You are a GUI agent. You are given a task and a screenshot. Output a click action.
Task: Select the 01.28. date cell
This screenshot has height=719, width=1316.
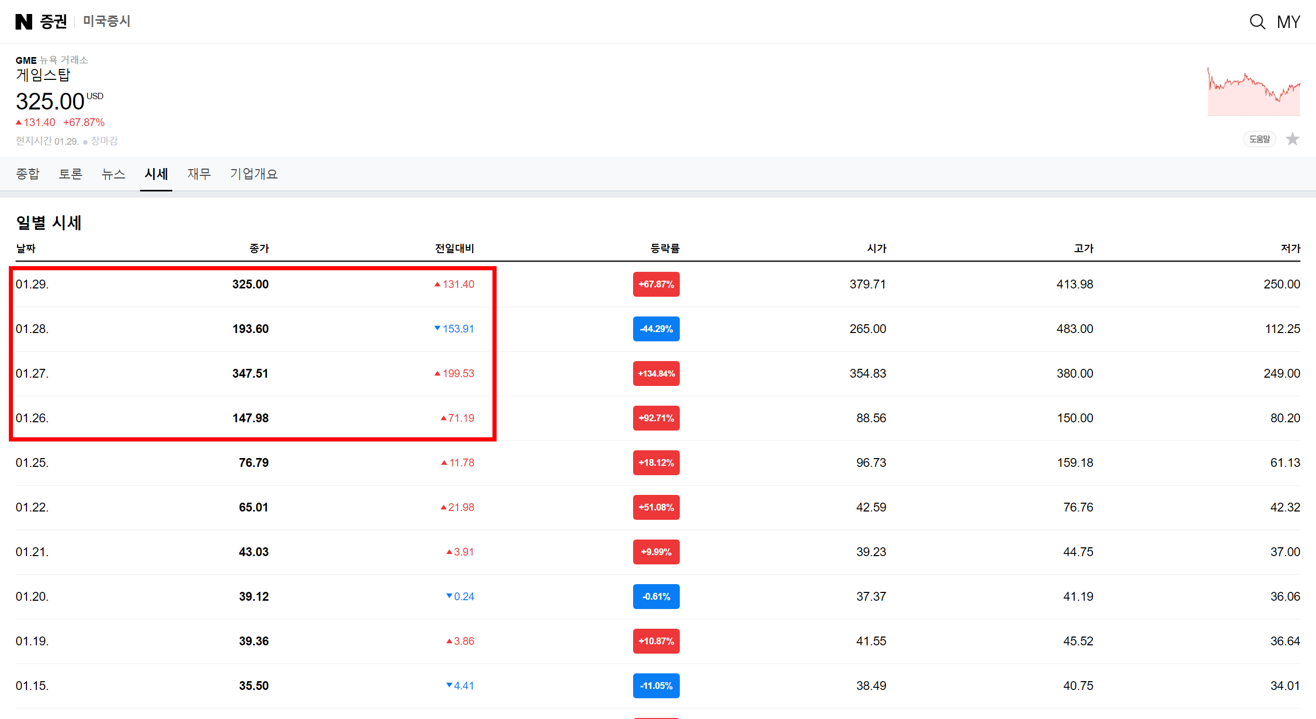[x=32, y=329]
